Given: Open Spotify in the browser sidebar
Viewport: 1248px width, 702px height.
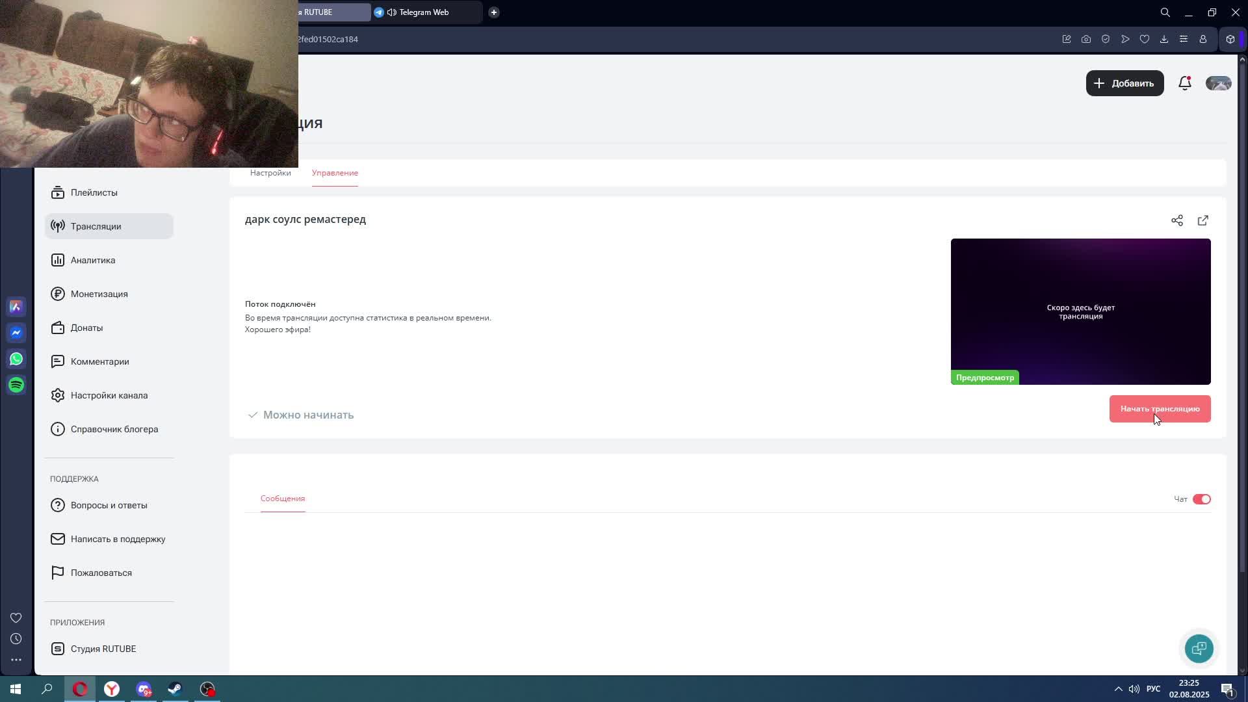Looking at the screenshot, I should 16,385.
